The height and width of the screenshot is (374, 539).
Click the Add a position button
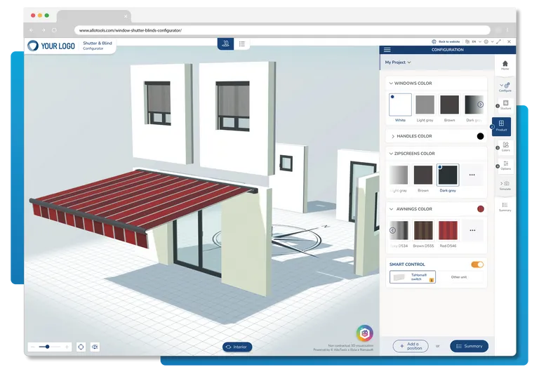pyautogui.click(x=410, y=346)
